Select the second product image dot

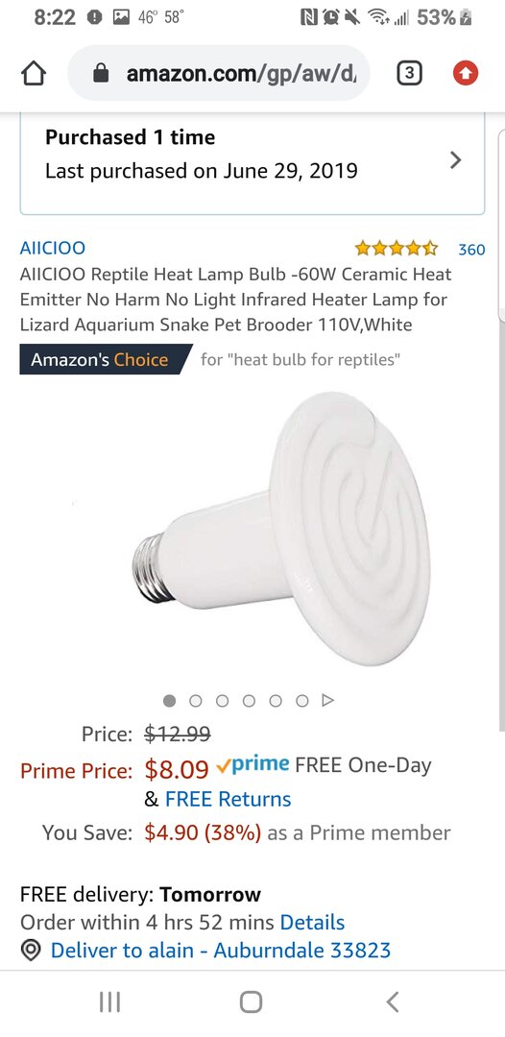(196, 700)
